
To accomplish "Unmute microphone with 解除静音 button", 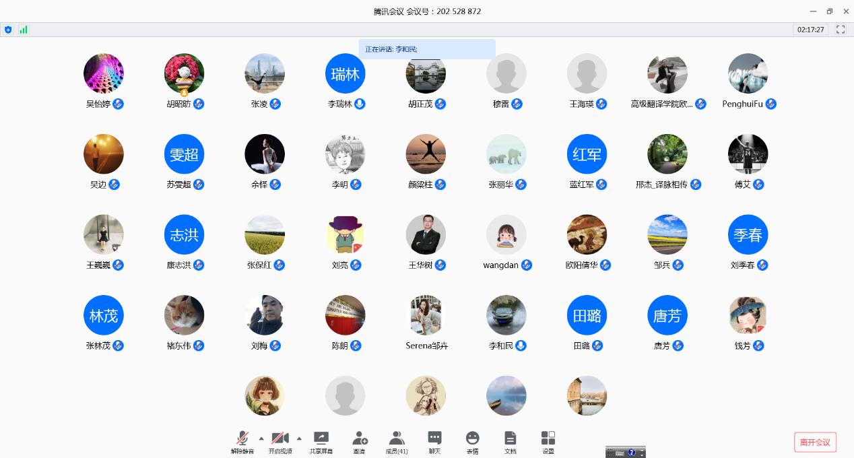I will pyautogui.click(x=242, y=441).
